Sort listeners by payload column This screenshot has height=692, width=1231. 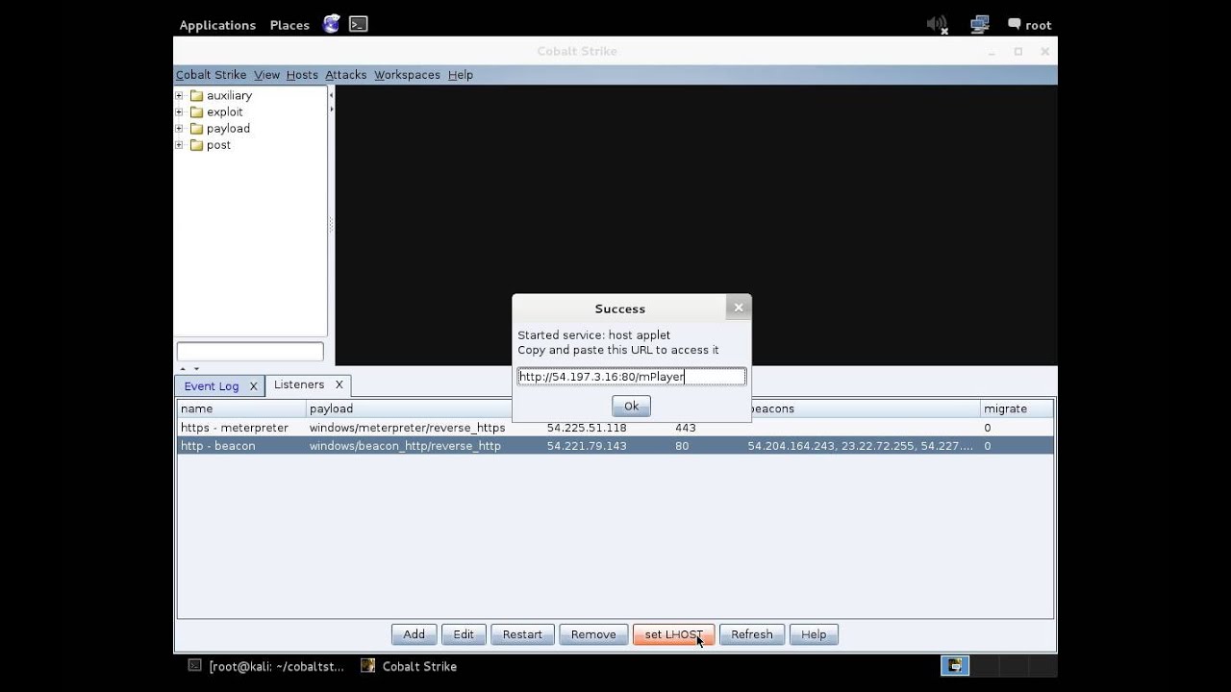(409, 408)
